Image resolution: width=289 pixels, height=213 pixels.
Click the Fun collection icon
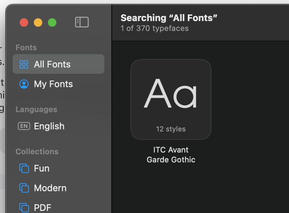click(x=24, y=168)
